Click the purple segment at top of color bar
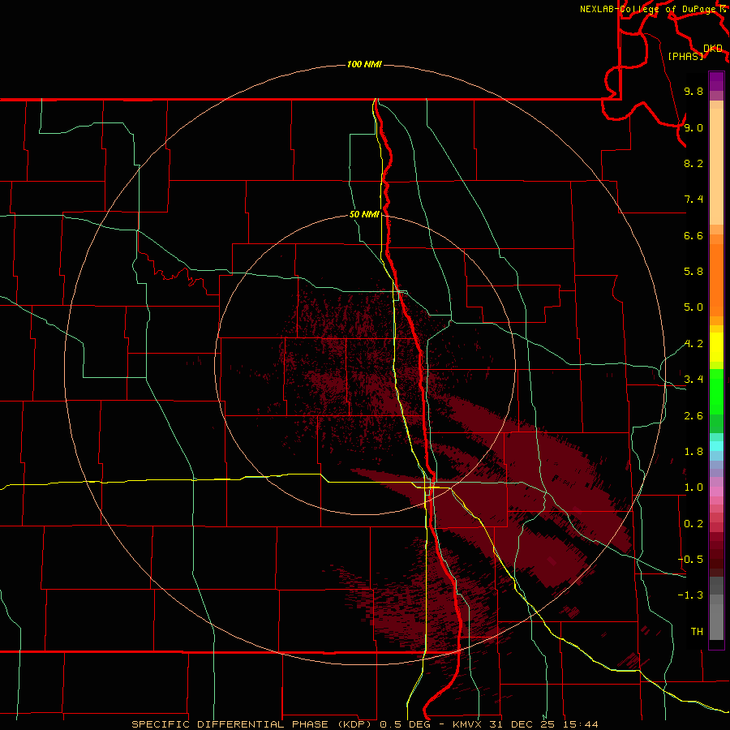 pos(716,81)
